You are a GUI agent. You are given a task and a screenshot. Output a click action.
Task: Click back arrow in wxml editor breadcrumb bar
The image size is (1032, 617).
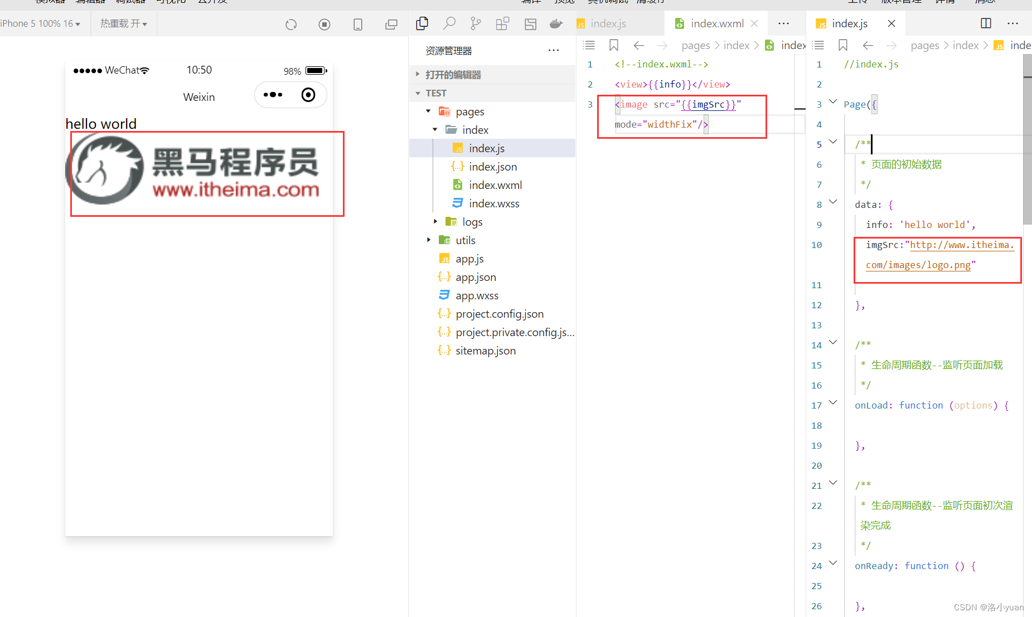[639, 45]
